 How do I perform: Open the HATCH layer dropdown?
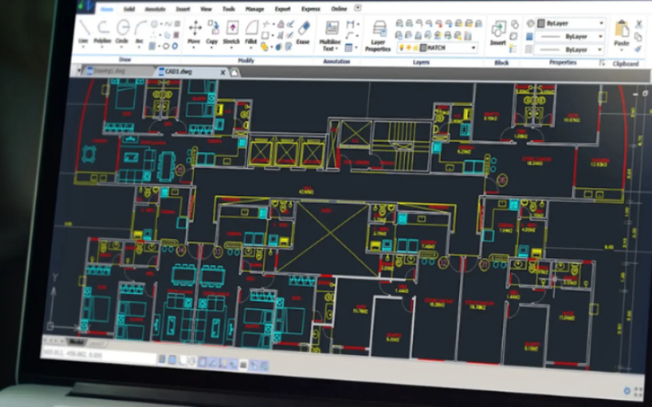(x=474, y=47)
